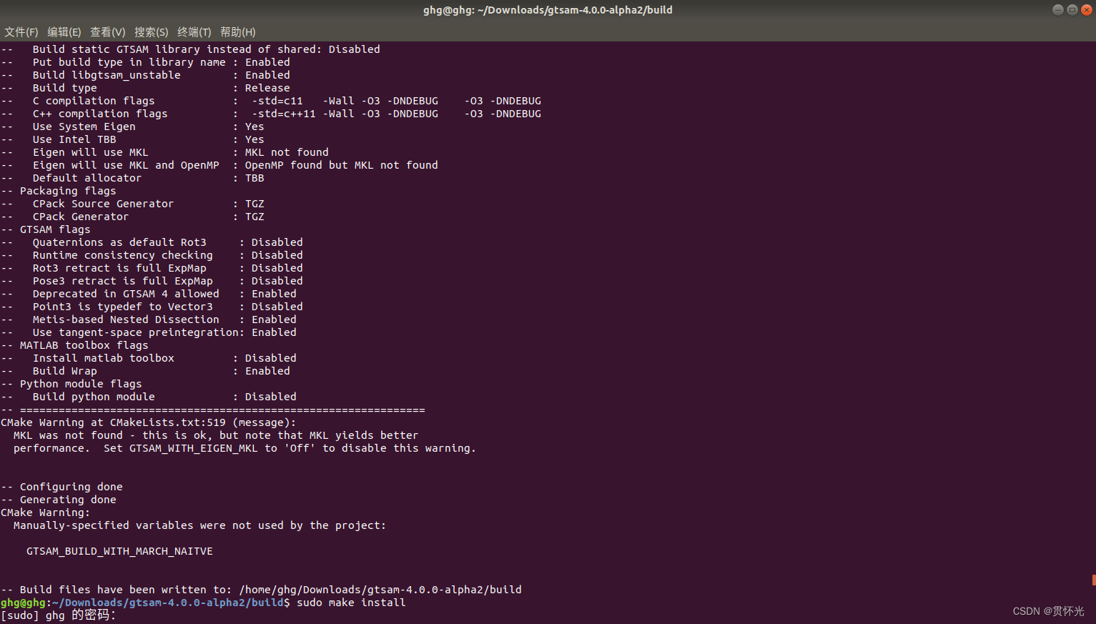Click 'Build static GTSAM library' line
This screenshot has height=624, width=1096.
(190, 49)
